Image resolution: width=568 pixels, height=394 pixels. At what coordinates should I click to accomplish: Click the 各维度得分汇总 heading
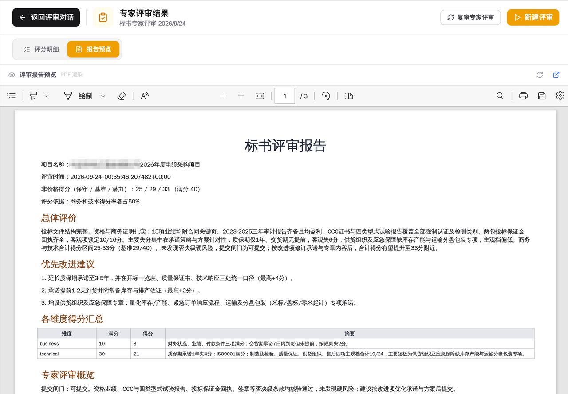(72, 319)
